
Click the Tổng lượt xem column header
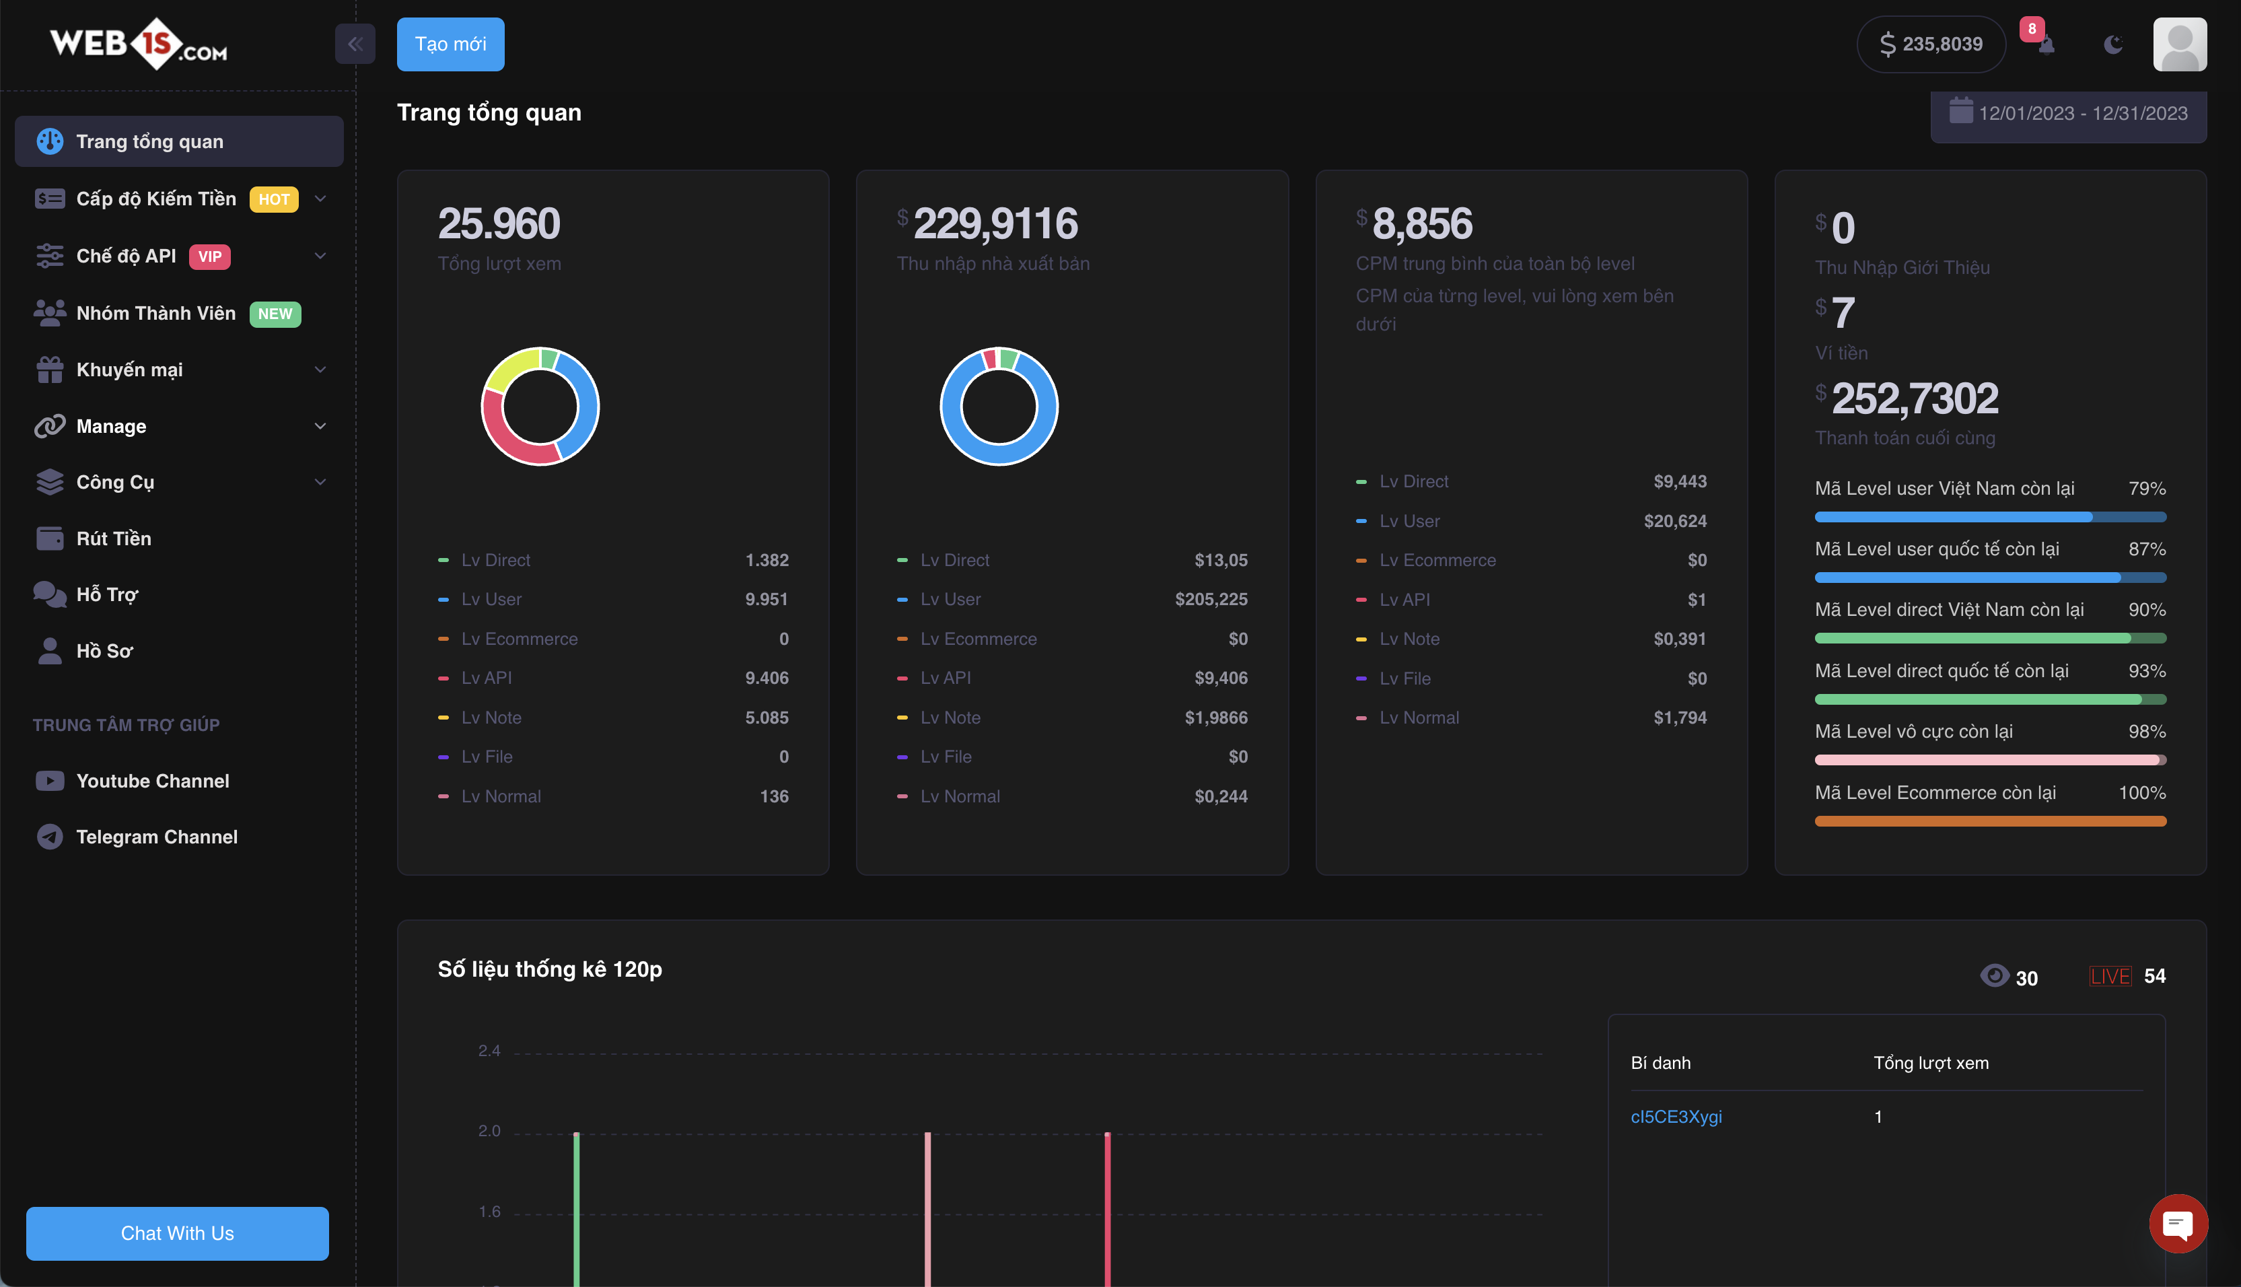(x=1931, y=1062)
